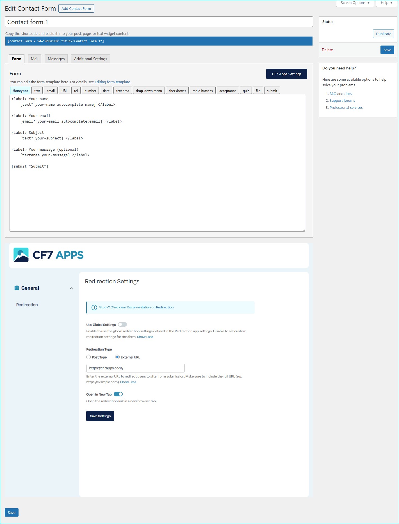Insert an acceptance tag
The image size is (399, 524).
(228, 91)
